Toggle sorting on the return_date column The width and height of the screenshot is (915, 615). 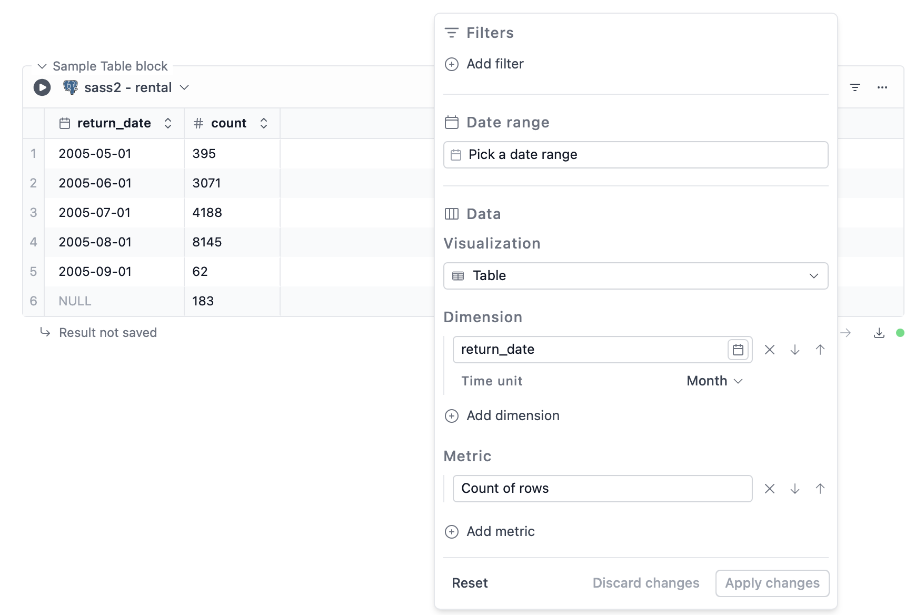tap(168, 123)
